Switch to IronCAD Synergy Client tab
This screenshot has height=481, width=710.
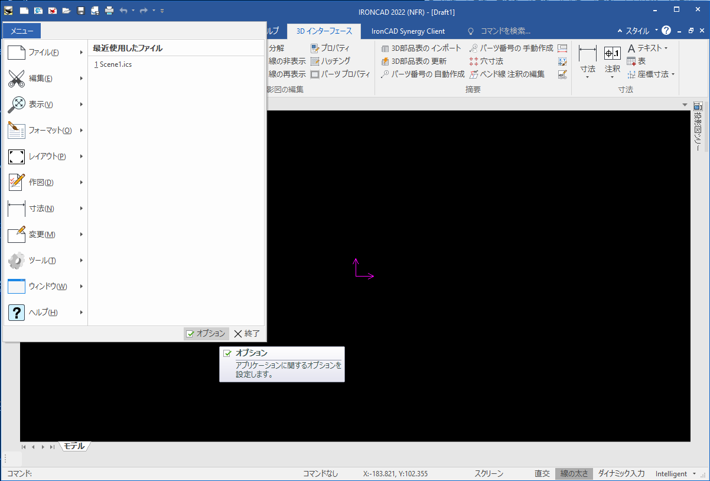(408, 31)
